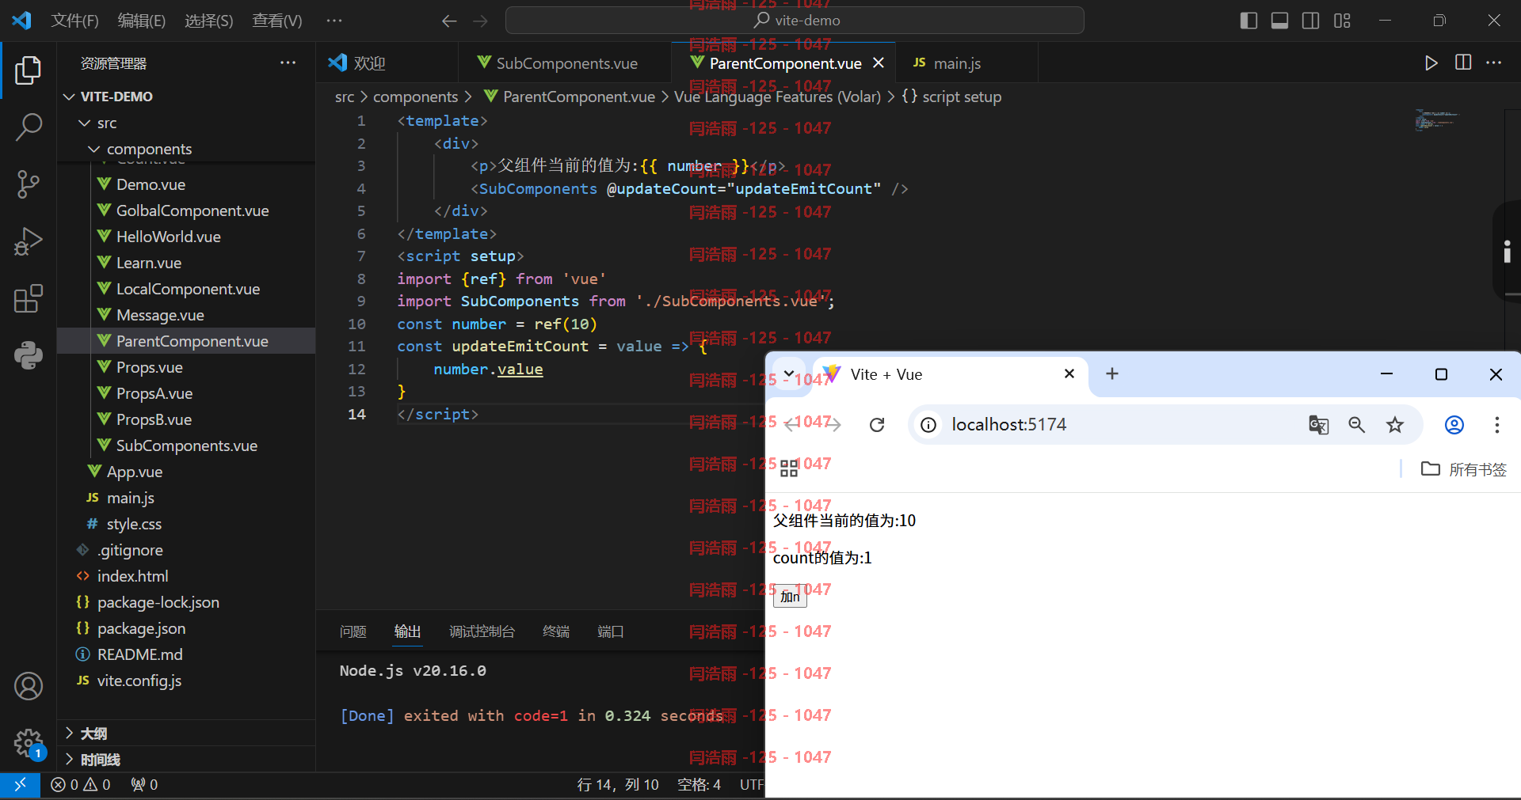The image size is (1521, 800).
Task: Toggle secondary side bar visibility
Action: (x=1310, y=21)
